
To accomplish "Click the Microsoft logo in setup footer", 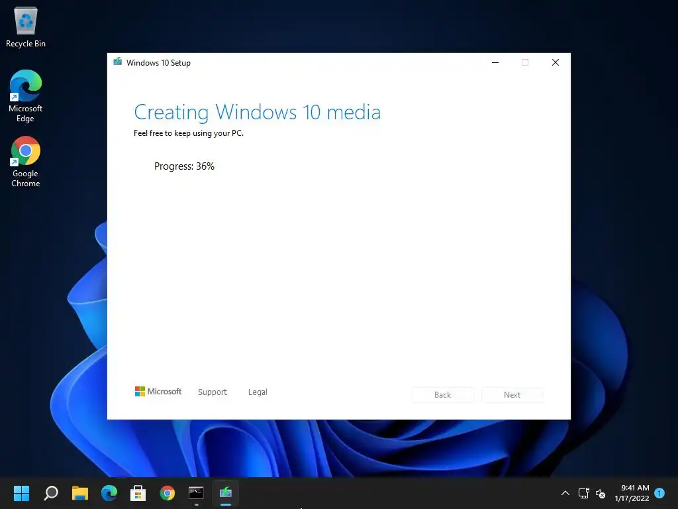I will (158, 391).
